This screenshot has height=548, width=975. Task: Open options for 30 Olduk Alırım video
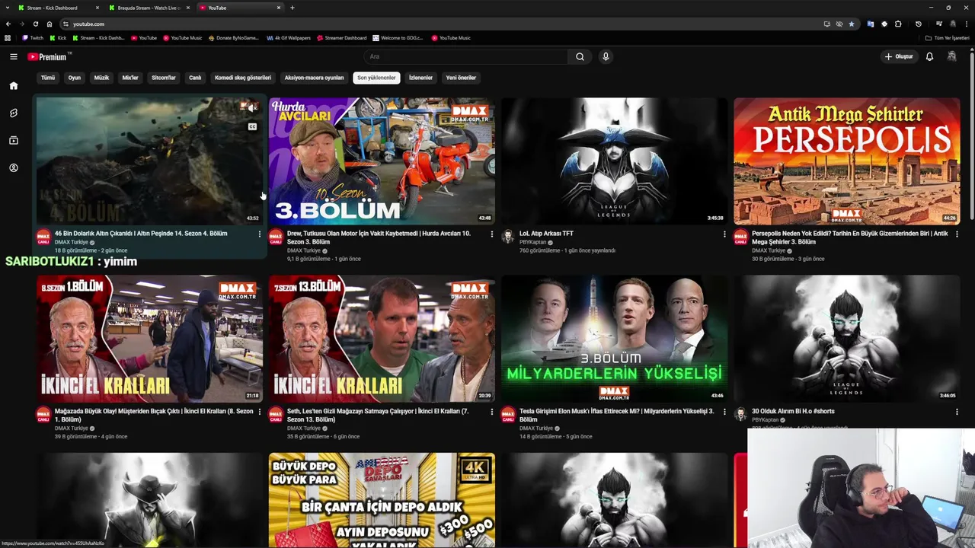(957, 412)
